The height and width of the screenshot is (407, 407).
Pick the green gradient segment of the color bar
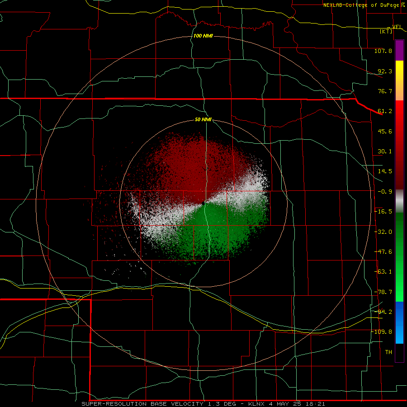click(399, 257)
